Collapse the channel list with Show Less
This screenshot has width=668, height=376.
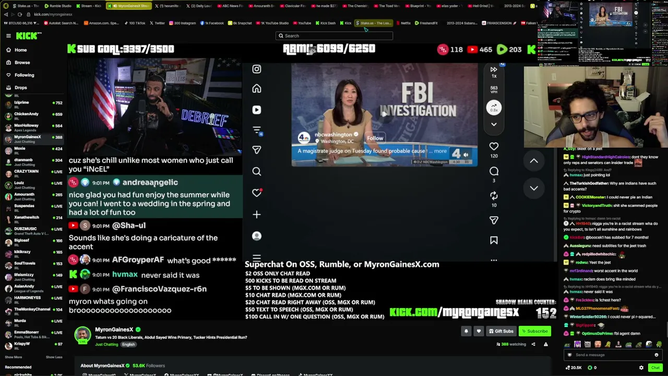click(54, 357)
